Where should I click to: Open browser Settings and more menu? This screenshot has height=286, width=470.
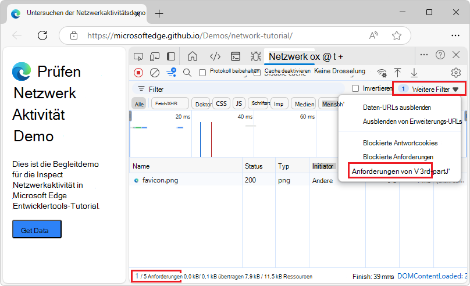(455, 35)
